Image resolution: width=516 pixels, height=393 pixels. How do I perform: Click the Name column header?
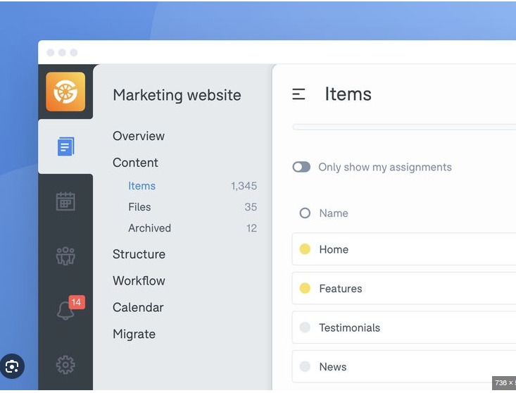point(334,213)
